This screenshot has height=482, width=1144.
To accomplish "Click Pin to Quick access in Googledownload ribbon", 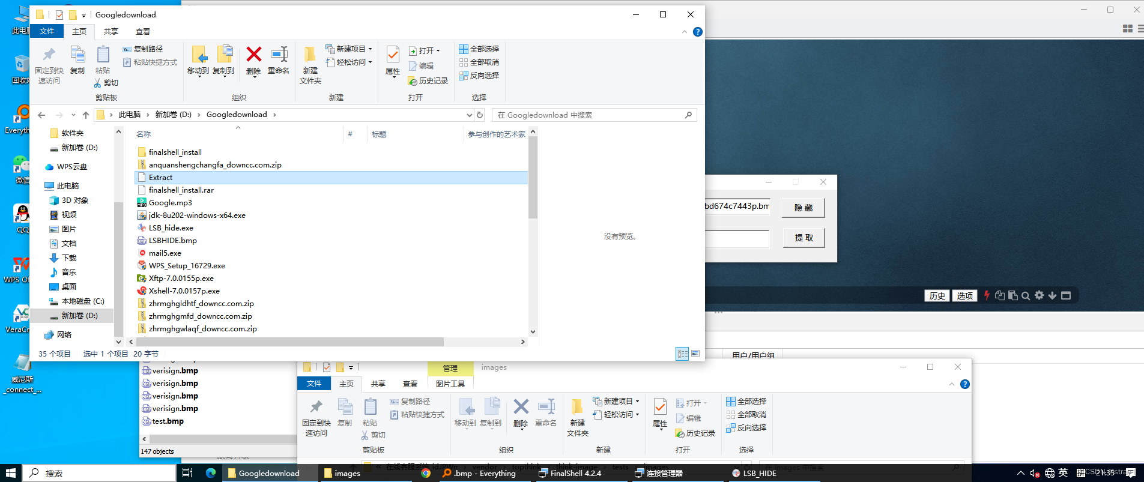I will click(x=49, y=65).
